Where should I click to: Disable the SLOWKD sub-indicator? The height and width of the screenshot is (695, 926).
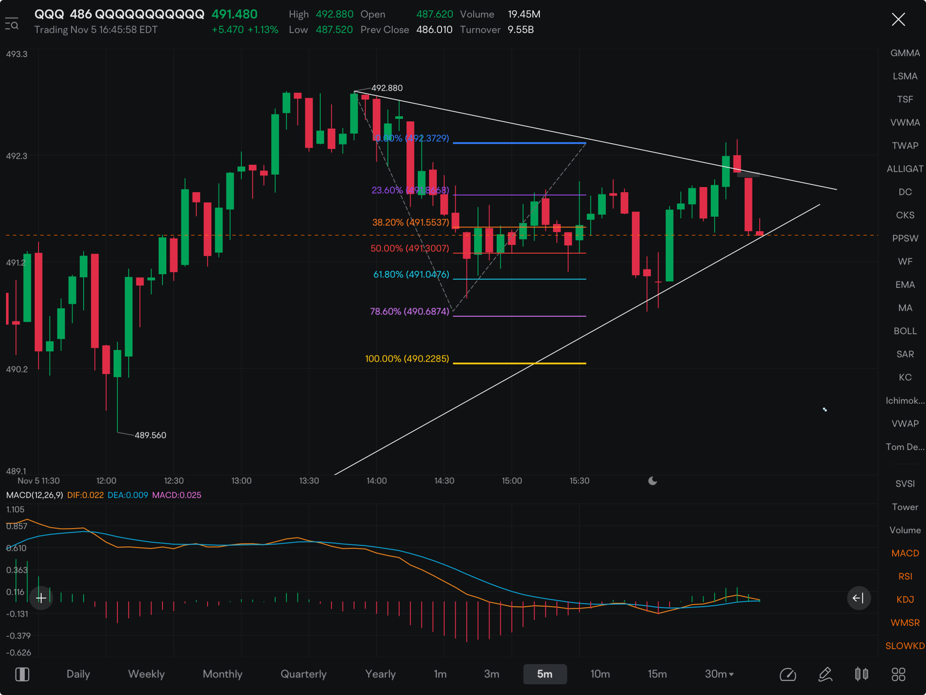coord(905,646)
